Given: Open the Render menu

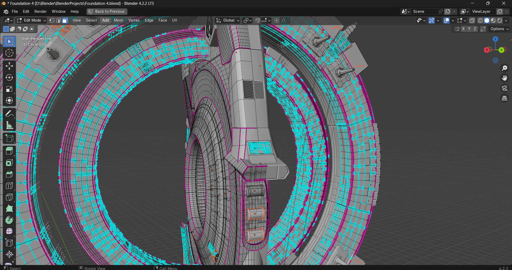Looking at the screenshot, I should point(41,11).
